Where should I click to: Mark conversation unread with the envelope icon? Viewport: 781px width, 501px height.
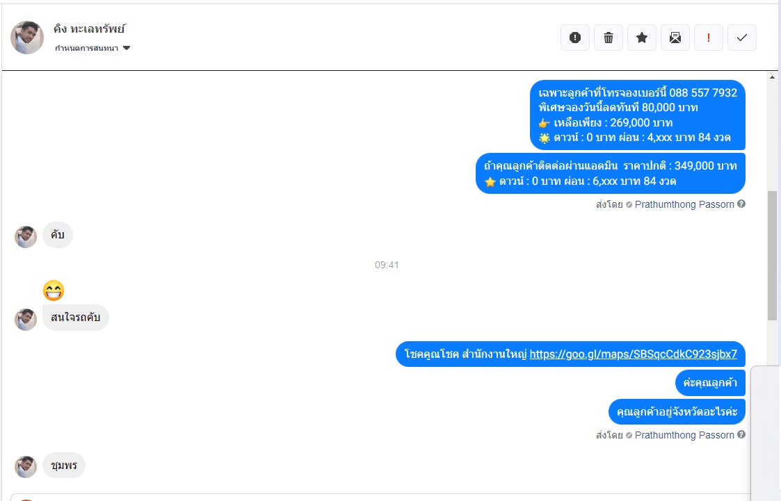click(675, 38)
